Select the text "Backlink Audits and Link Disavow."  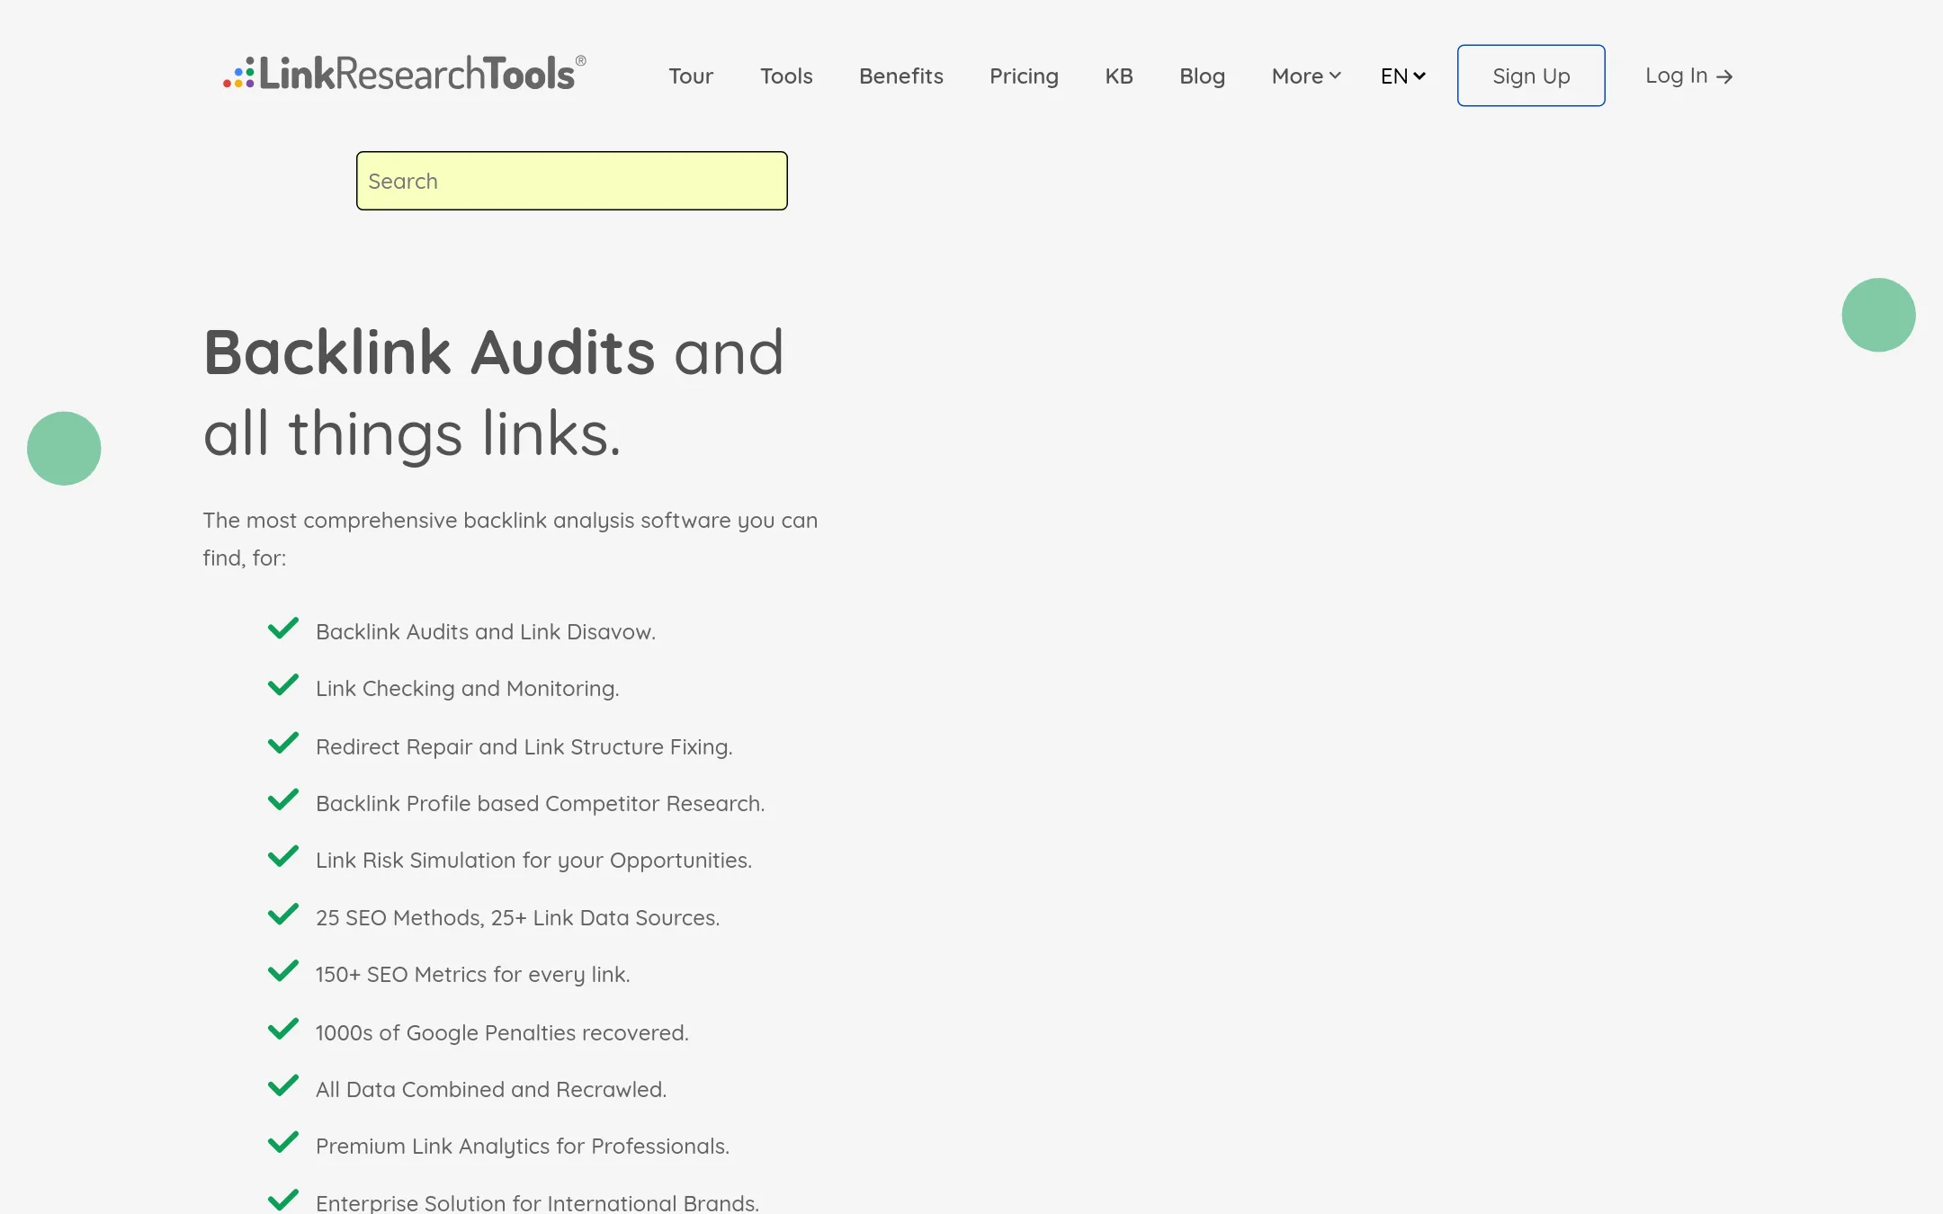pos(486,632)
